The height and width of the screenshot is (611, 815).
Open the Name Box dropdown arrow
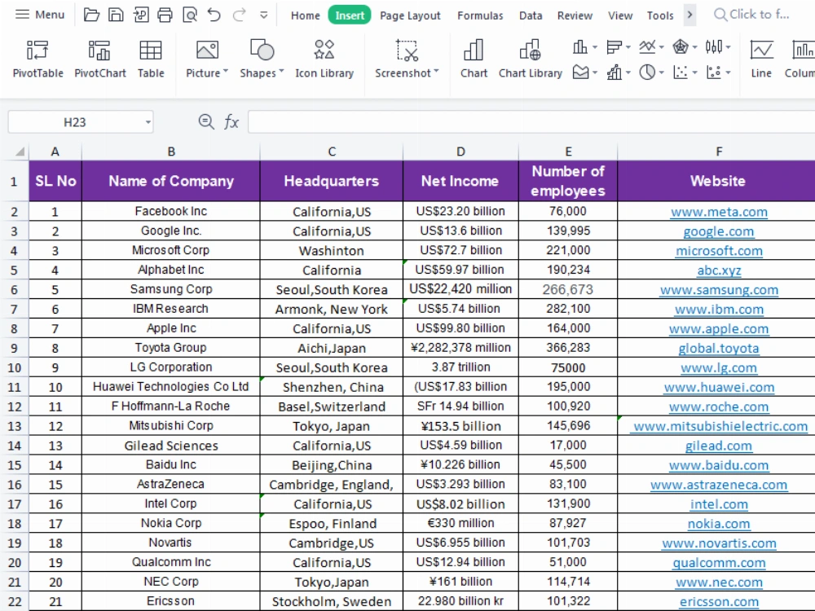pos(148,123)
